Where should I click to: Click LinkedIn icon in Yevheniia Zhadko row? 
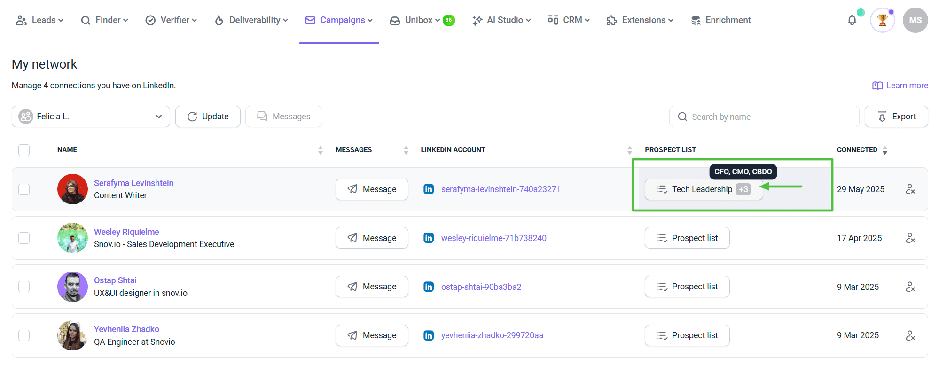429,335
